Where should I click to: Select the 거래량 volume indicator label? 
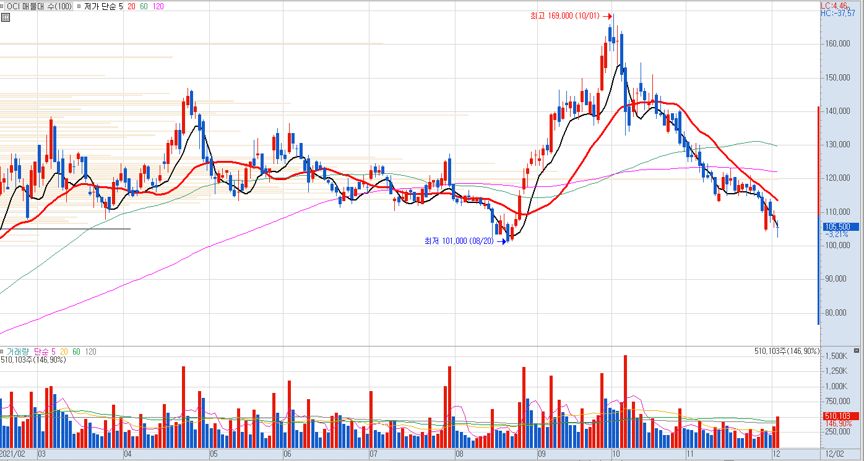click(18, 351)
